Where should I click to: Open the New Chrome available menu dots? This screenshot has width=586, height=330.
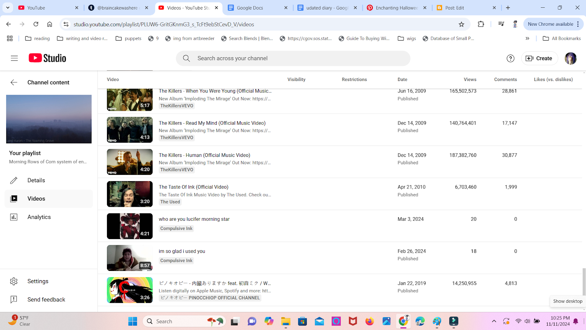pos(578,24)
